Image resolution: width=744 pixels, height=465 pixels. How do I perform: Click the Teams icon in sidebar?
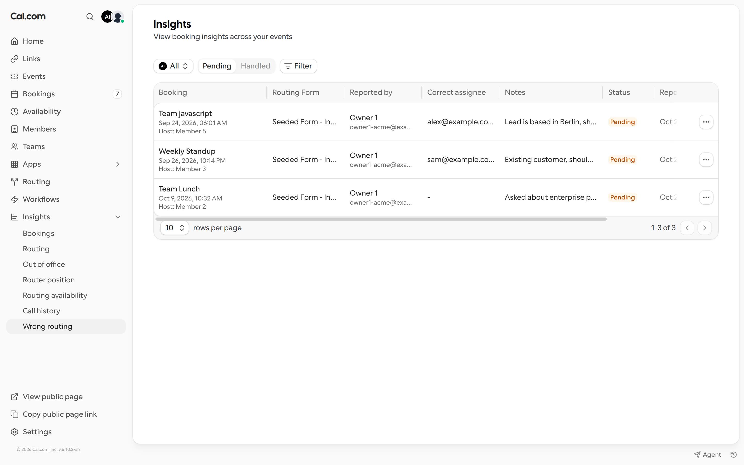click(14, 147)
